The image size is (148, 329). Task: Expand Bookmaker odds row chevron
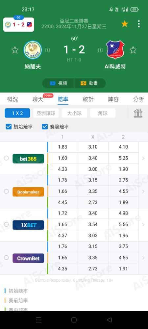pyautogui.click(x=143, y=191)
